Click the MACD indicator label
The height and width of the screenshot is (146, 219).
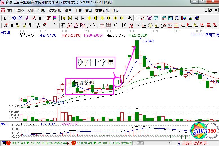coord(5,124)
